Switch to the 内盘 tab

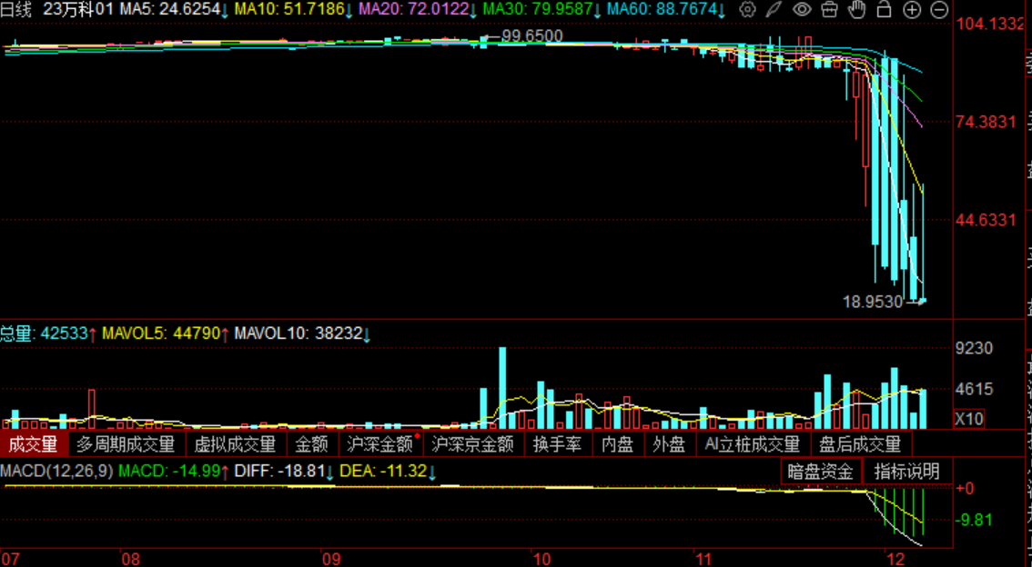(617, 444)
